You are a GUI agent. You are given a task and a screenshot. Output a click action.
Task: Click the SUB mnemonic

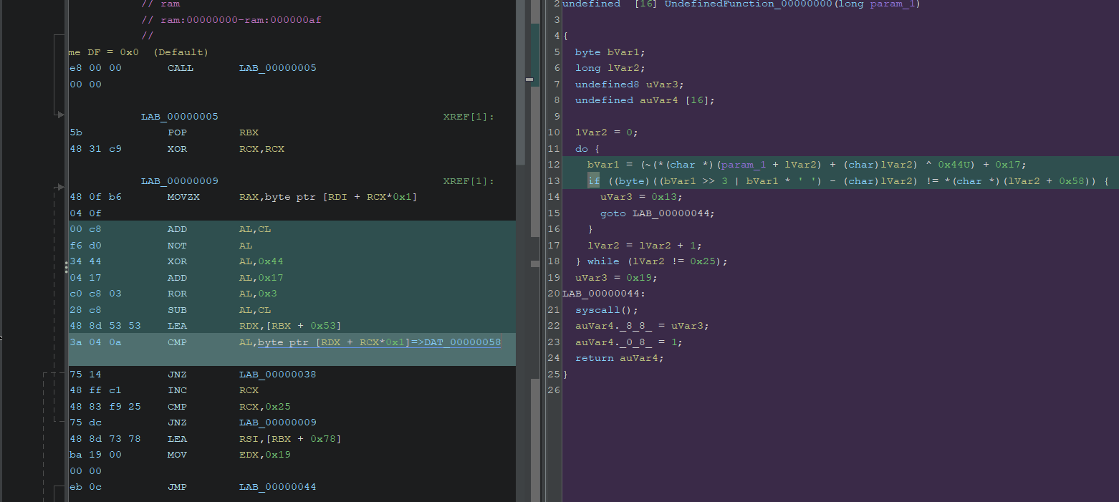pos(178,310)
